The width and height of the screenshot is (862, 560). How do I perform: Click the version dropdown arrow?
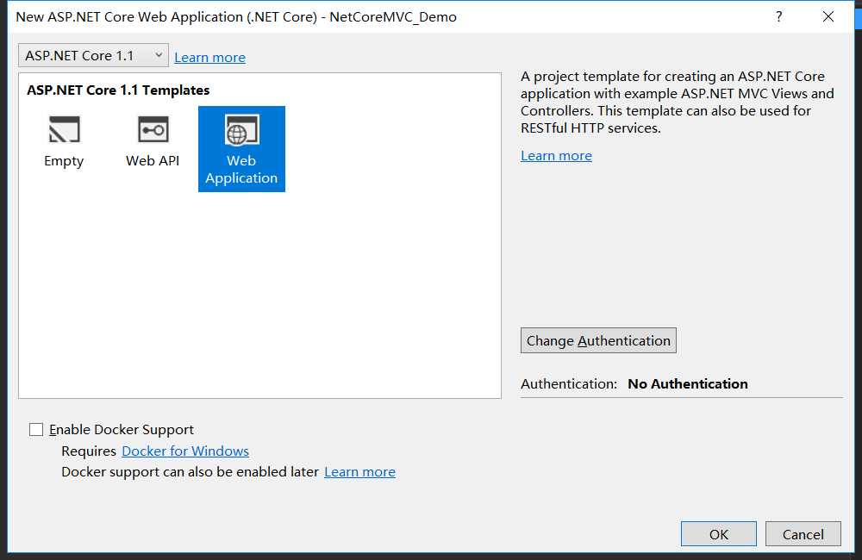pos(159,56)
